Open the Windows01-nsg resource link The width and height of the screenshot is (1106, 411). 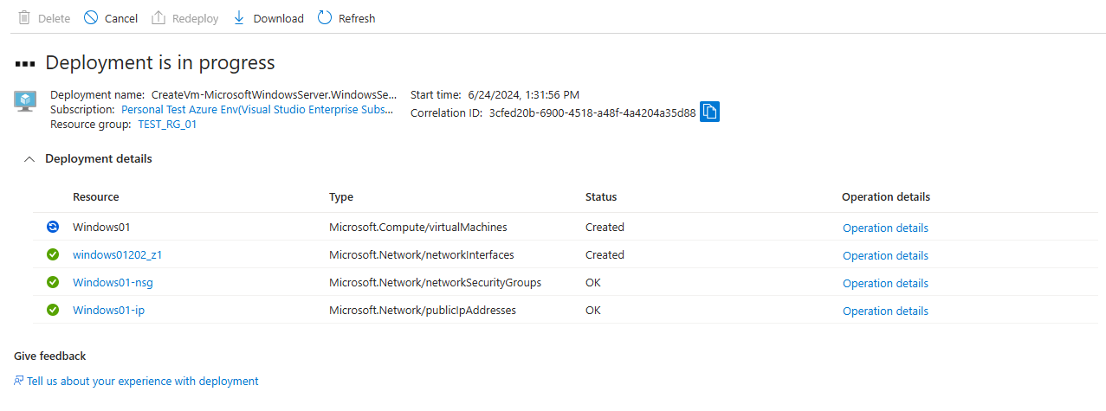tap(113, 282)
